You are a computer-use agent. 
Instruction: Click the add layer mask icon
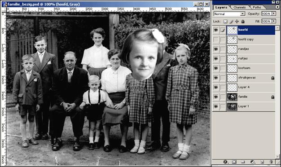tap(234, 162)
